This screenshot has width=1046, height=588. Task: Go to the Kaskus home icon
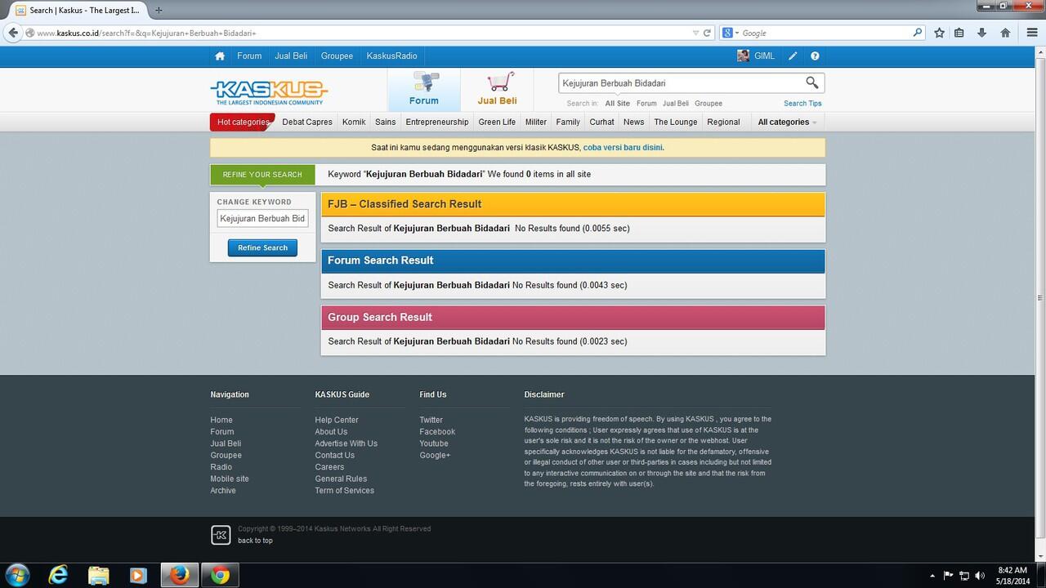coord(220,56)
